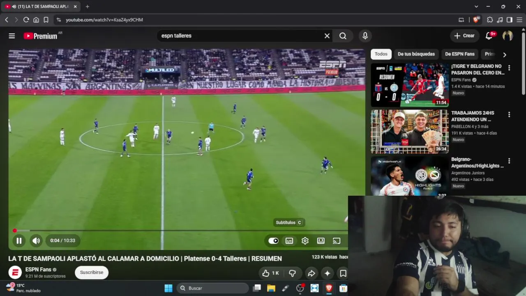The height and width of the screenshot is (296, 526).
Task: Select the 'De tus búsquedas' chip
Action: pyautogui.click(x=416, y=54)
